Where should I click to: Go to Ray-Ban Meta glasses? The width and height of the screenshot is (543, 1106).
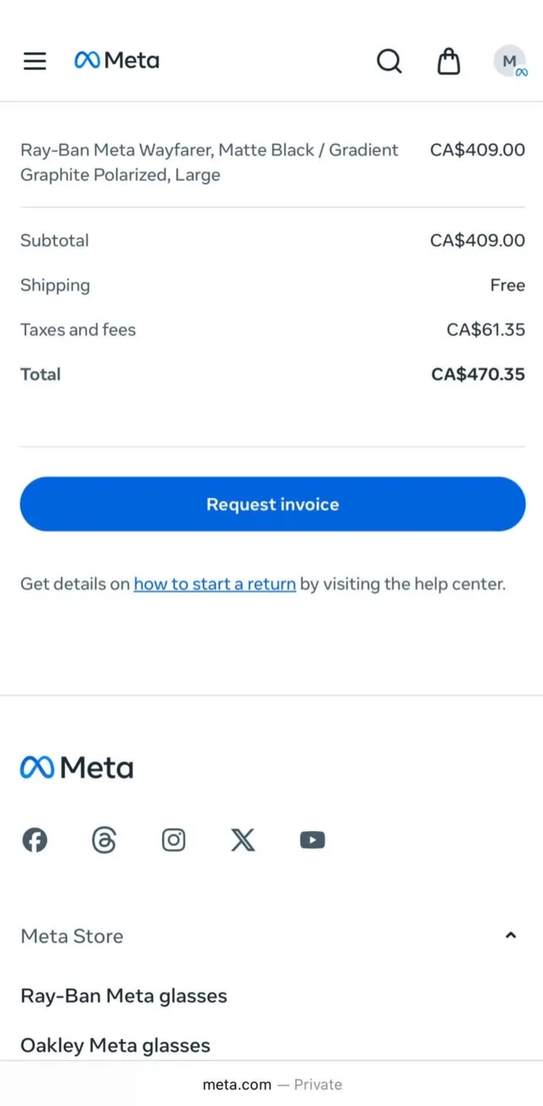(x=124, y=996)
